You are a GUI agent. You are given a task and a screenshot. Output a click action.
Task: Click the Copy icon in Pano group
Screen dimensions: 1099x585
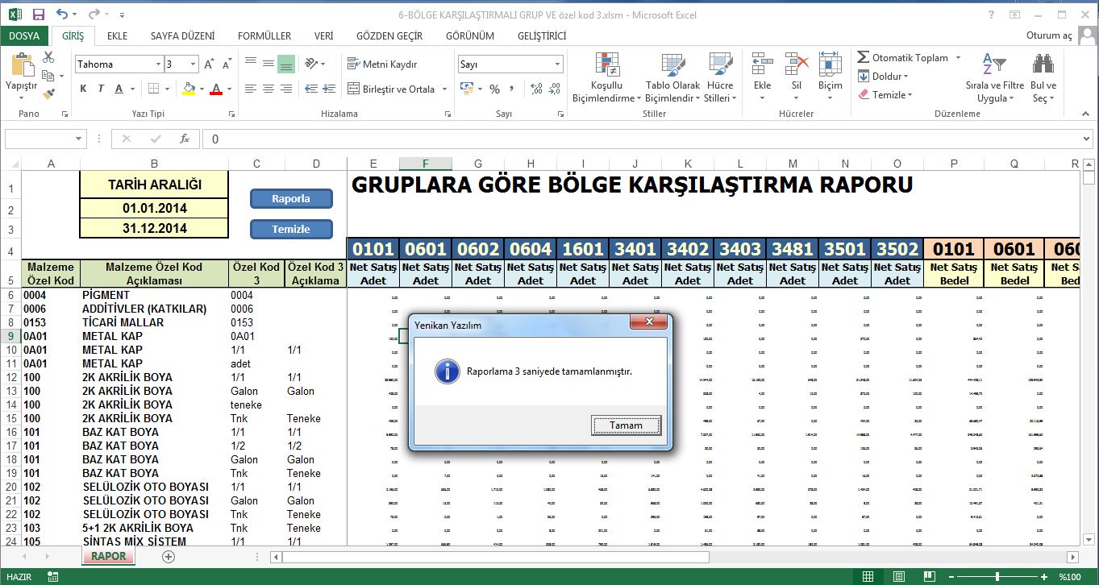click(48, 76)
